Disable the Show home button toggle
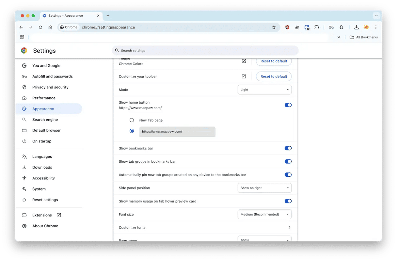The width and height of the screenshot is (397, 261). (288, 105)
